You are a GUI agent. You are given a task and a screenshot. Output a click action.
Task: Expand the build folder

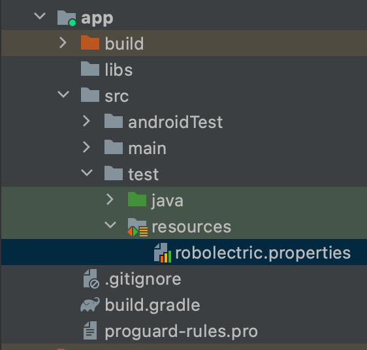tap(63, 42)
